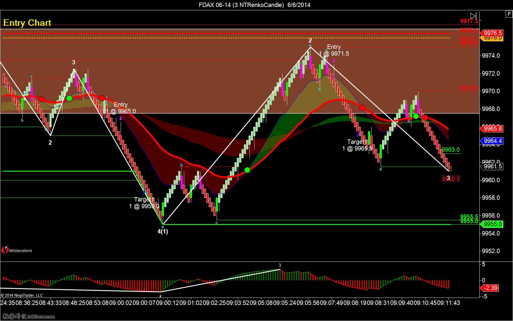
Task: Click the 'Entry Chart' title text
Action: tap(27, 23)
